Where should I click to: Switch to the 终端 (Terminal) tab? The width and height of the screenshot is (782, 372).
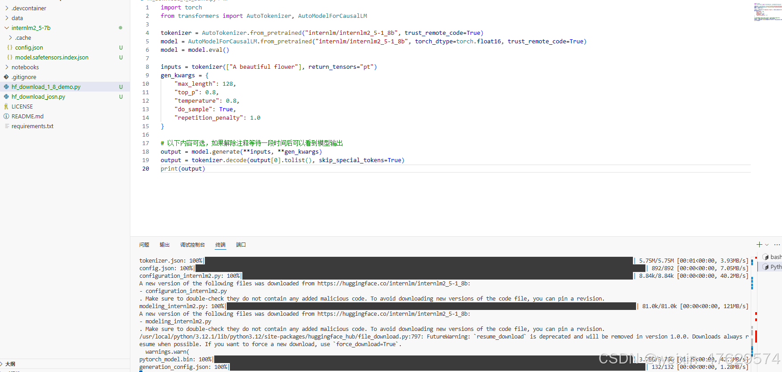[x=220, y=245]
